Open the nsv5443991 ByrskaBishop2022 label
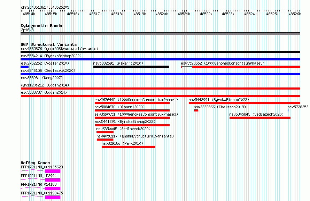 point(219,100)
